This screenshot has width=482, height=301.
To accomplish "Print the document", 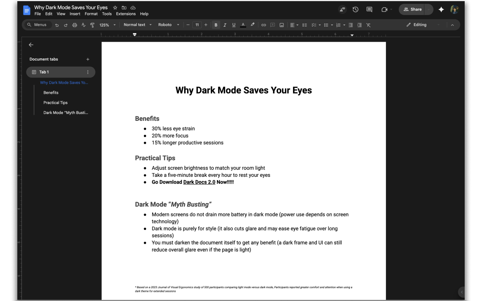I will [75, 25].
